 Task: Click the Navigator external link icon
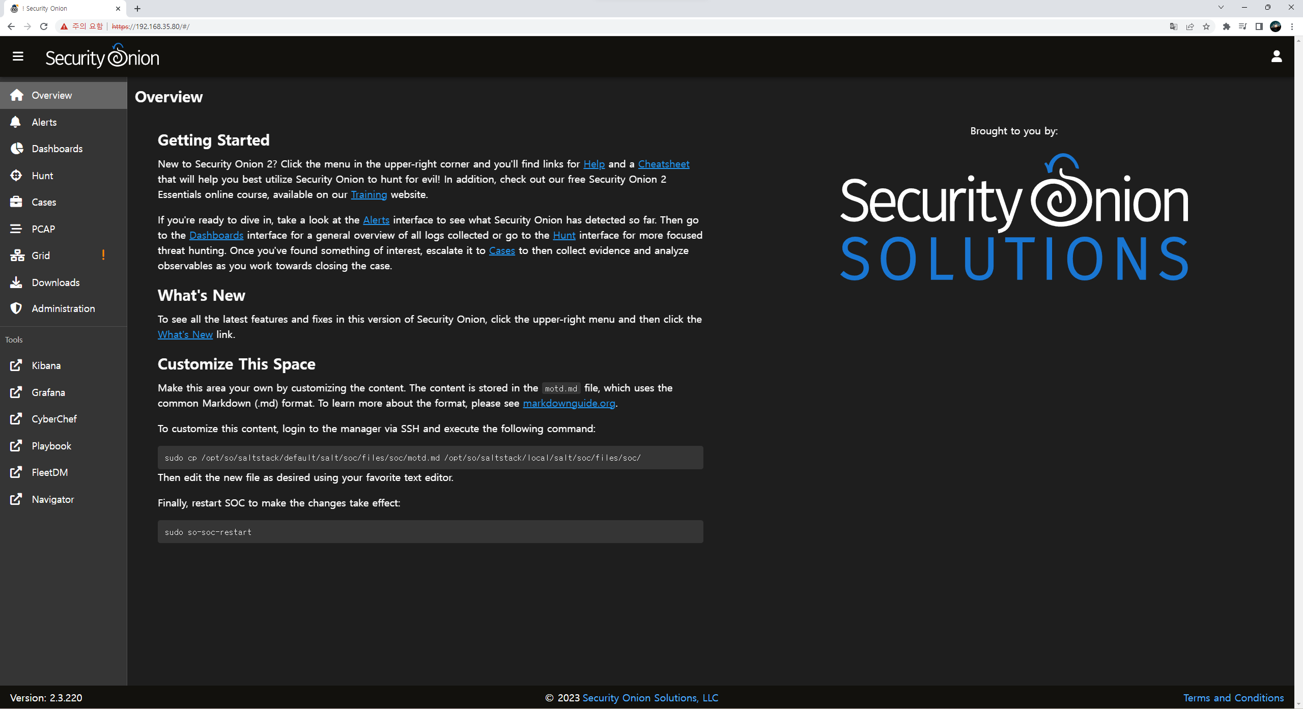pyautogui.click(x=16, y=499)
